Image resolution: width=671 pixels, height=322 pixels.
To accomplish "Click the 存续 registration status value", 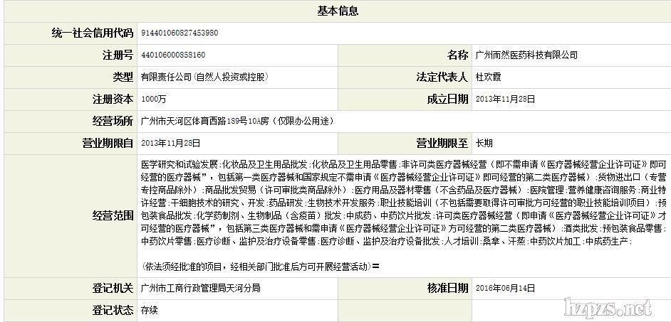I will coord(150,310).
